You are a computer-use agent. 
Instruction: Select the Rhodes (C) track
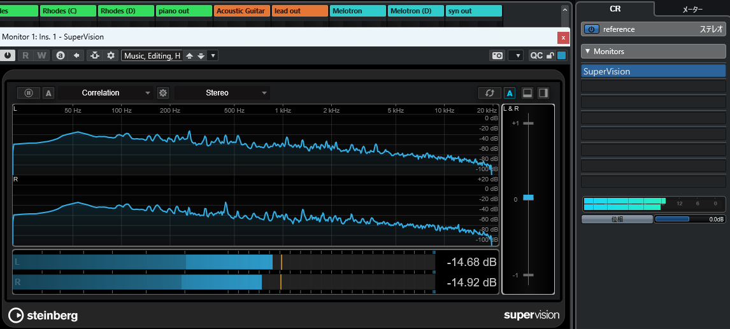(68, 11)
